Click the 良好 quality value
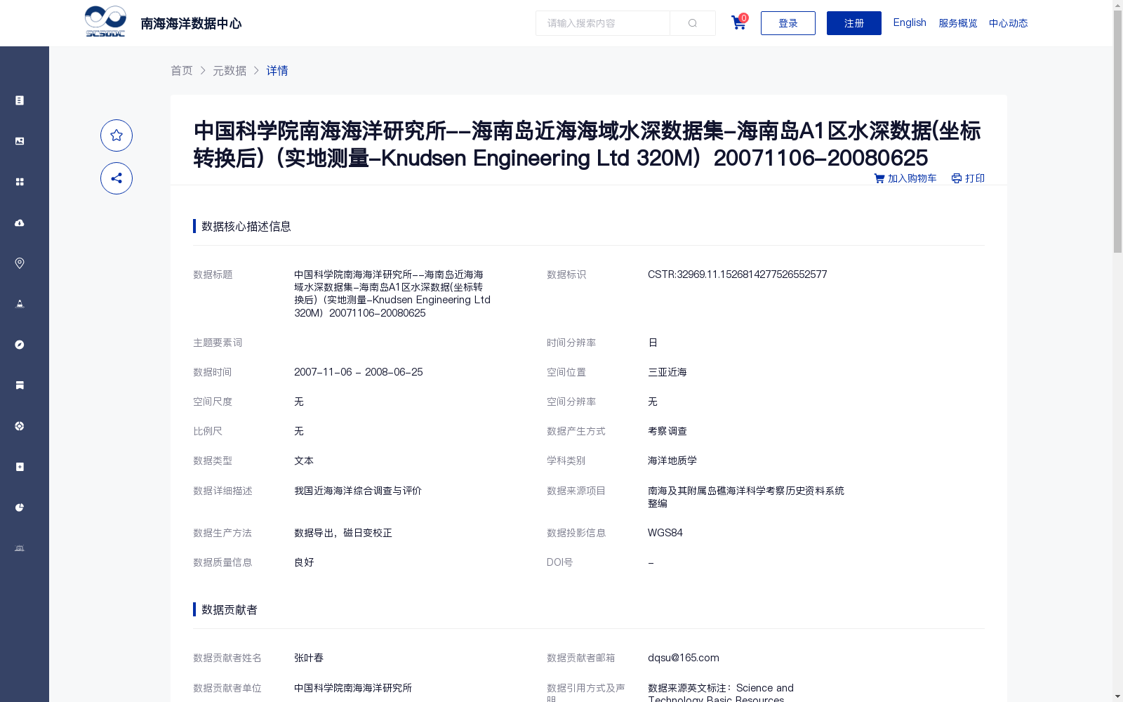 304,562
